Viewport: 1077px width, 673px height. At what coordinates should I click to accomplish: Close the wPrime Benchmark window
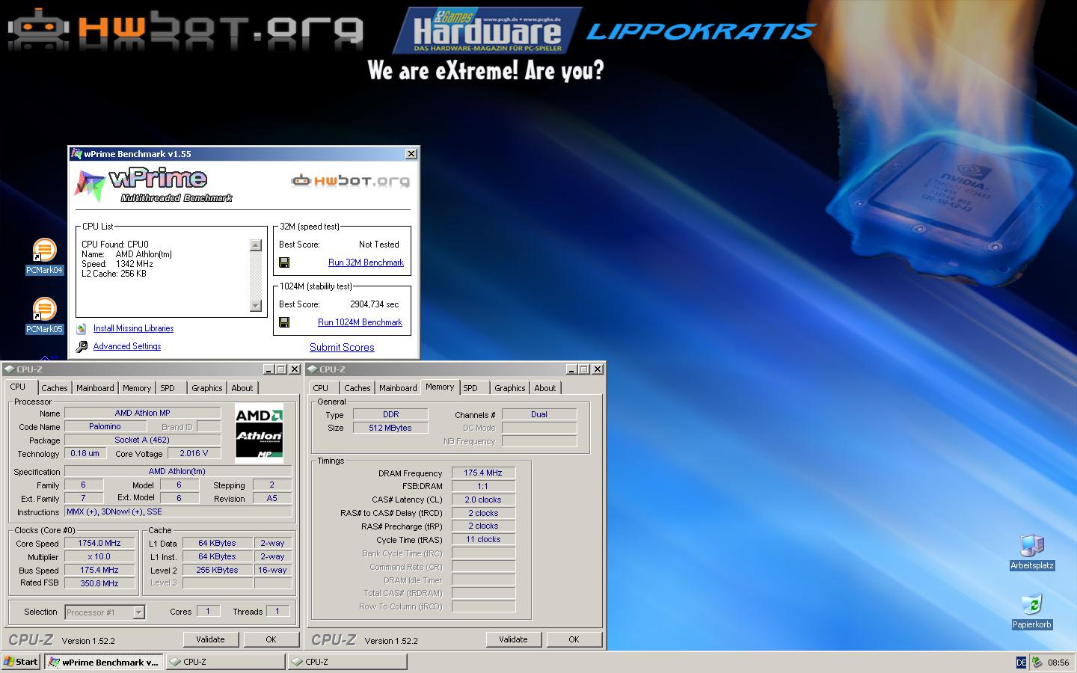coord(411,154)
